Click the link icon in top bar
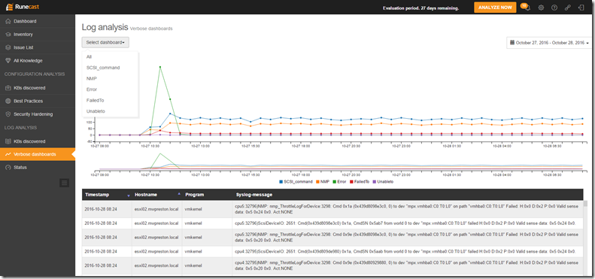This screenshot has width=595, height=279. 568,8
